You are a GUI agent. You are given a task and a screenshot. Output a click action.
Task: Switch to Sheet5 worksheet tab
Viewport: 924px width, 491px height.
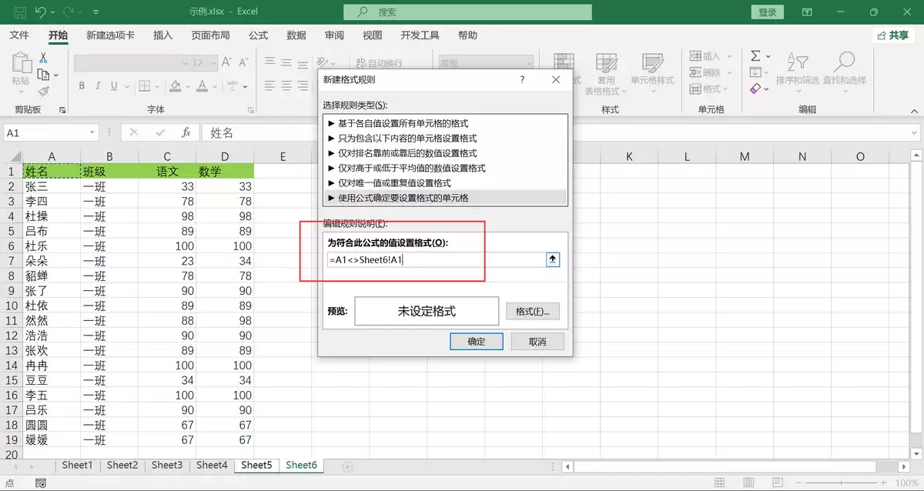[x=256, y=465]
